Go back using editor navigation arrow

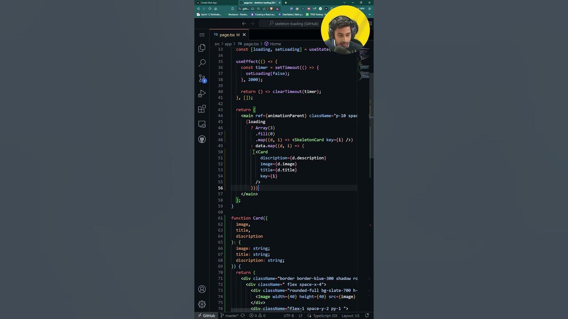pyautogui.click(x=244, y=23)
